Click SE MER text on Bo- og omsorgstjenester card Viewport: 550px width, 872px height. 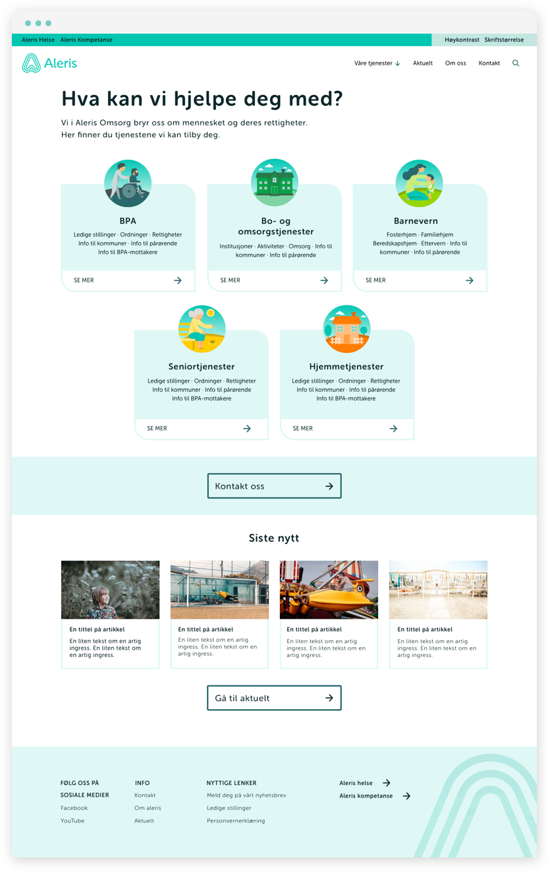[x=230, y=280]
